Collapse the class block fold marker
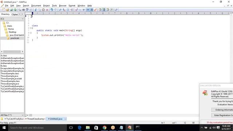This screenshot has height=131, width=233. 31,28
